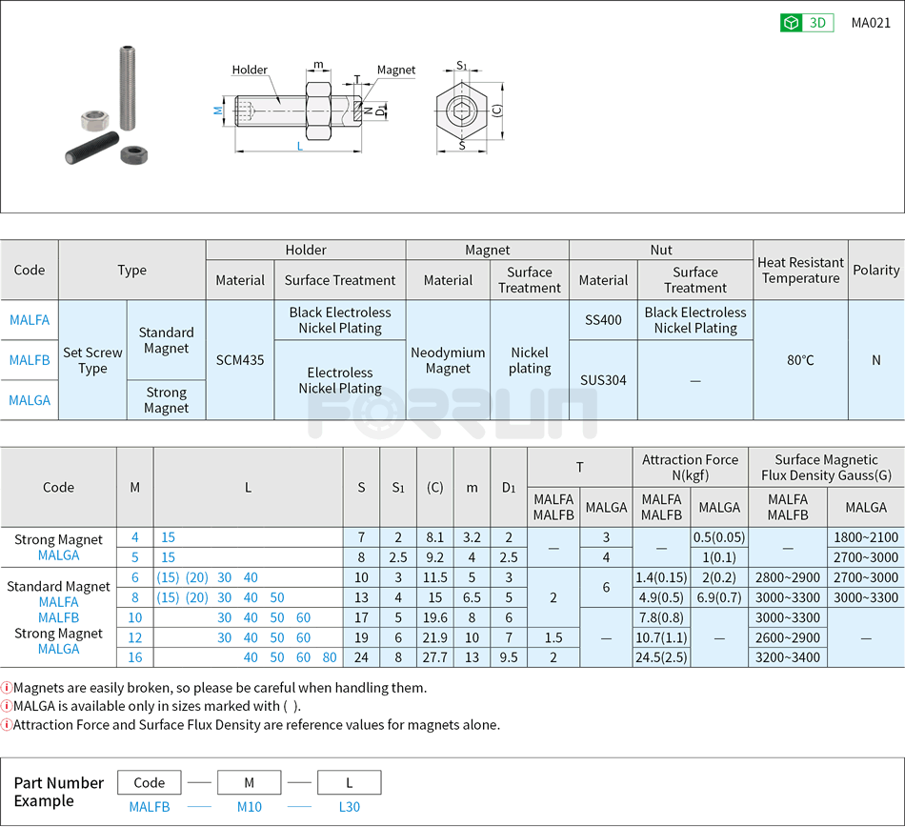This screenshot has height=827, width=905.
Task: Click the MALFB example code link
Action: (150, 807)
